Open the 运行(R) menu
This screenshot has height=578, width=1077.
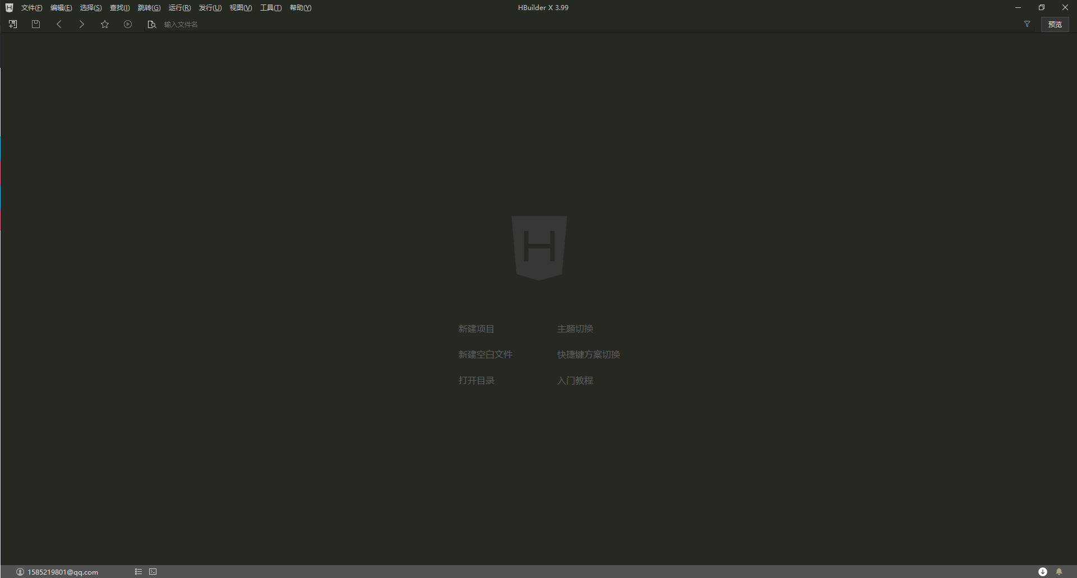pos(179,7)
